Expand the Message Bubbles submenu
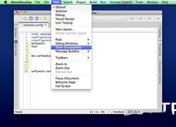The height and width of the screenshot is (127, 176). pyautogui.click(x=71, y=51)
